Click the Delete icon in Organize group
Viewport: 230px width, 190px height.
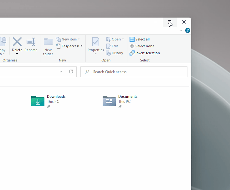[x=17, y=42]
